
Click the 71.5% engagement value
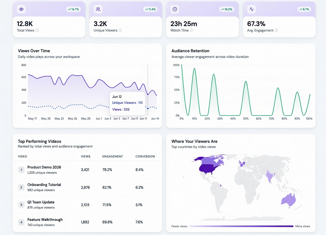pos(107,205)
